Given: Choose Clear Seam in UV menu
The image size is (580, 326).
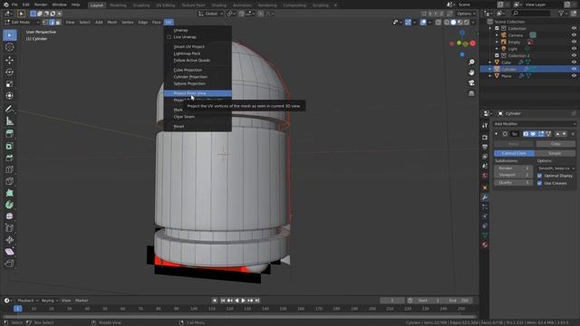Looking at the screenshot, I should [x=198, y=117].
